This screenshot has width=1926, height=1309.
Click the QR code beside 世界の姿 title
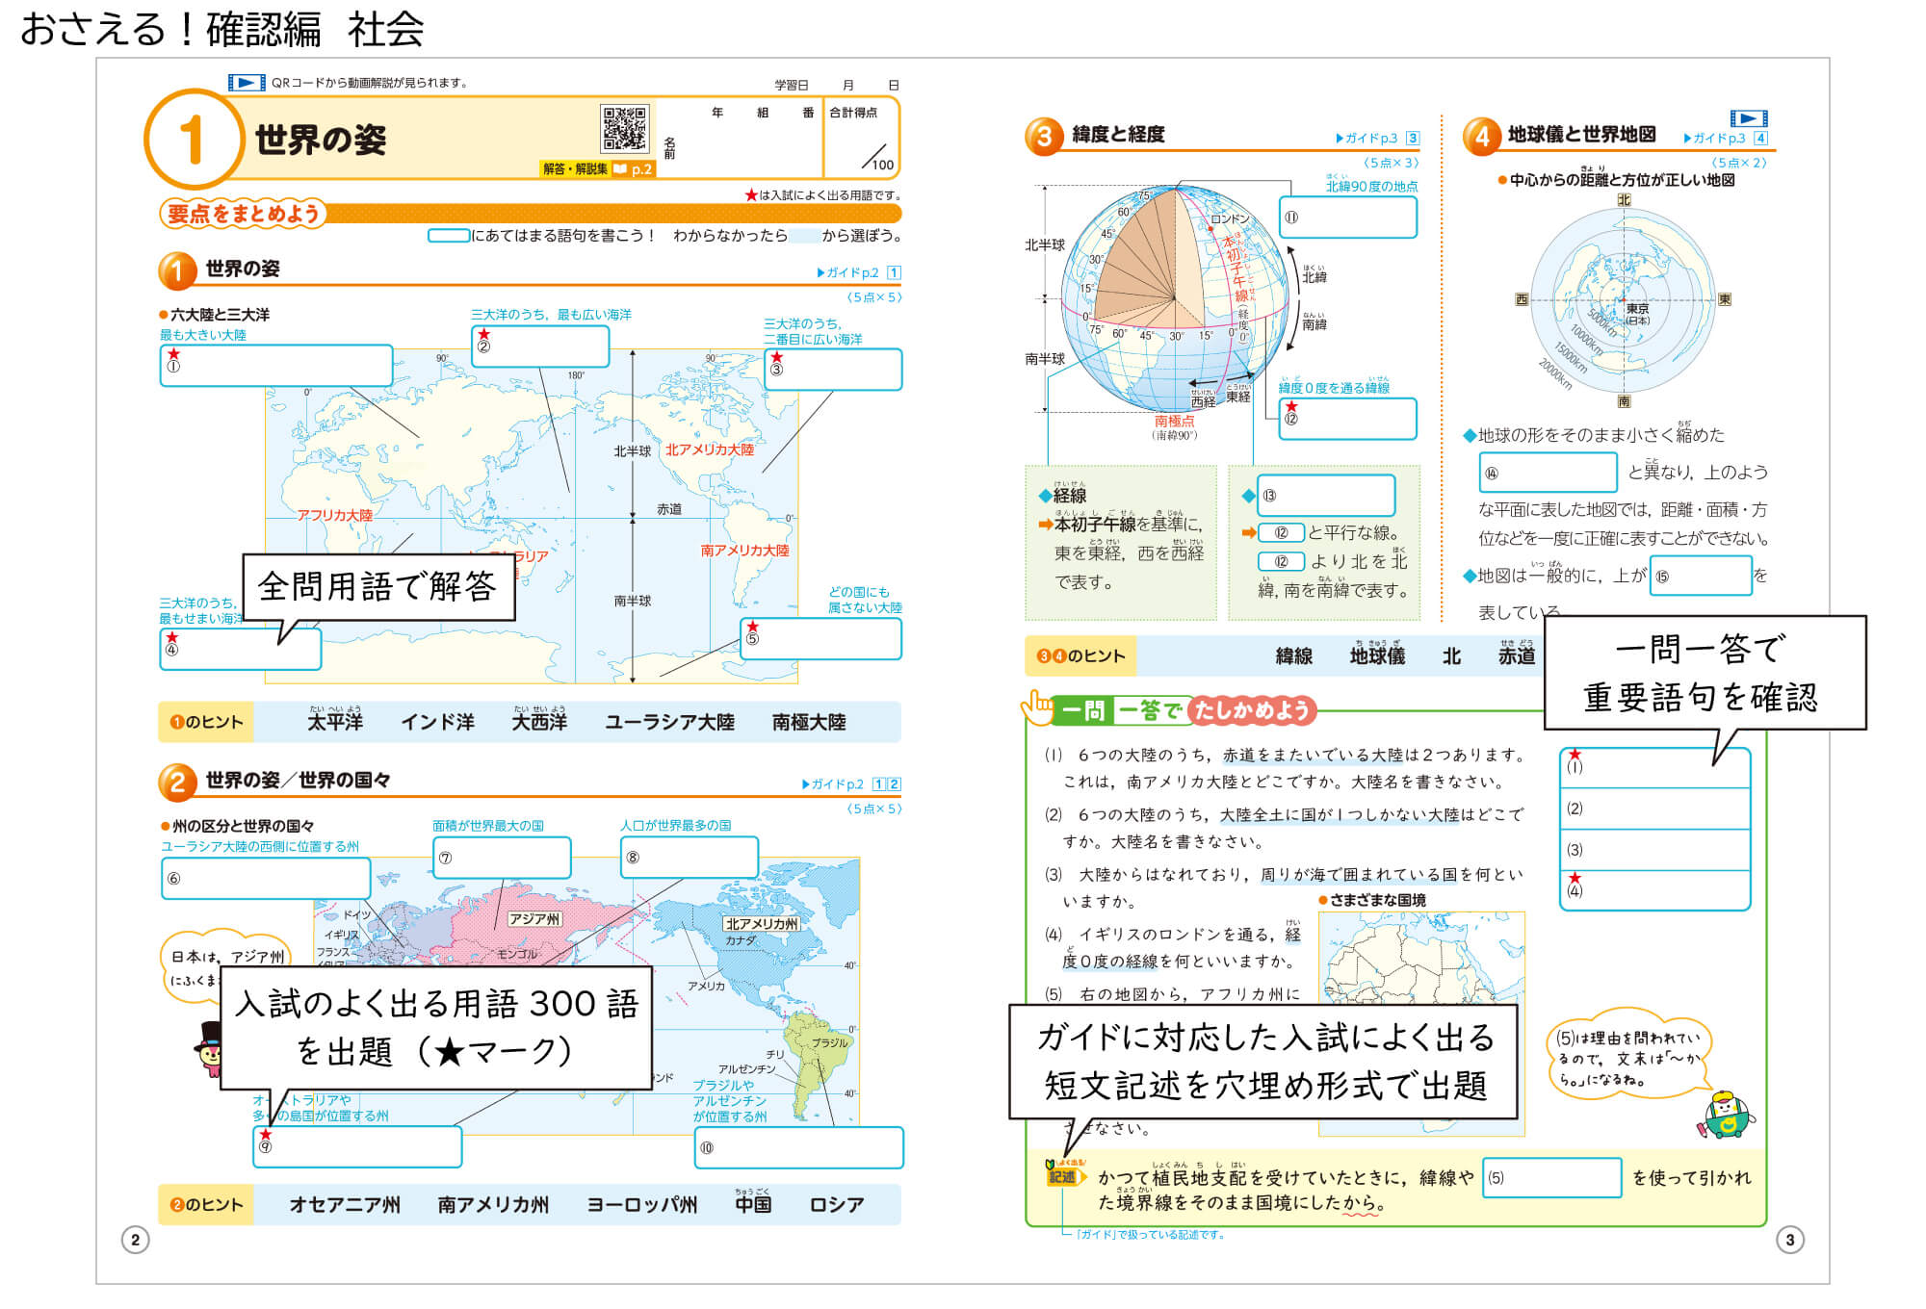[x=624, y=129]
